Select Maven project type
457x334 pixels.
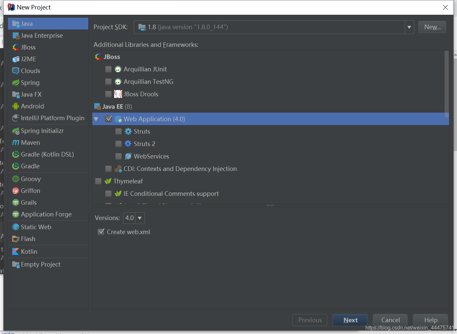click(48, 143)
